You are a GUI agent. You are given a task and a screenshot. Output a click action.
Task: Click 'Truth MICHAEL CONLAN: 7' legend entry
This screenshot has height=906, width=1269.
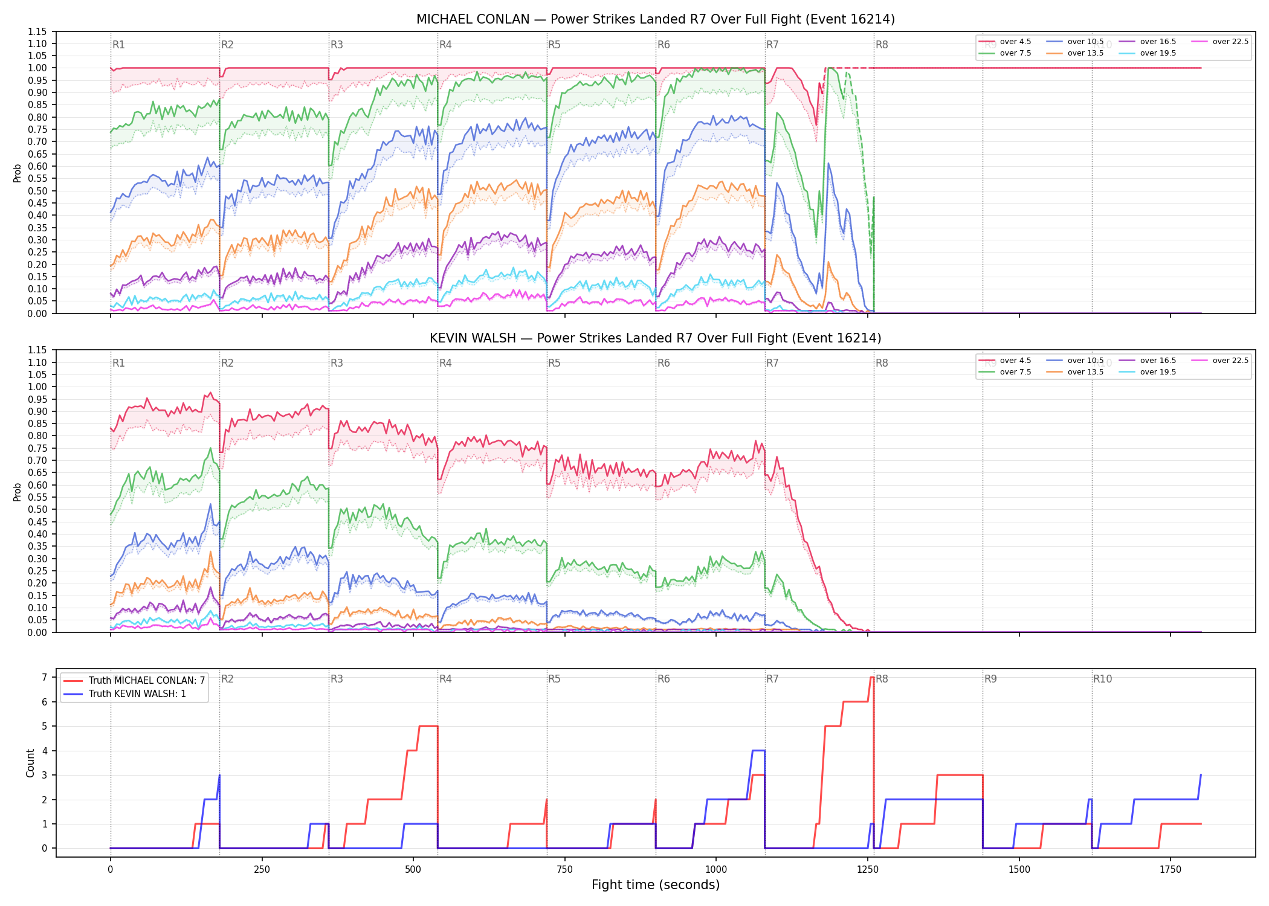pos(134,680)
